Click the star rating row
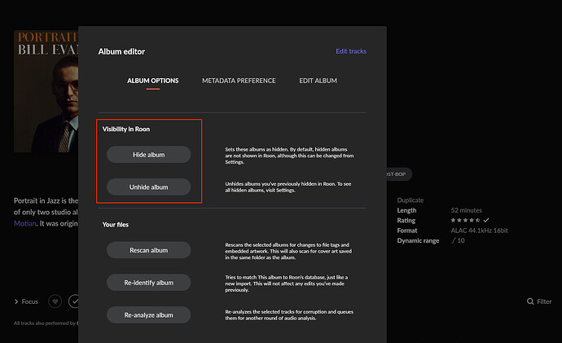The width and height of the screenshot is (562, 343). pyautogui.click(x=465, y=220)
